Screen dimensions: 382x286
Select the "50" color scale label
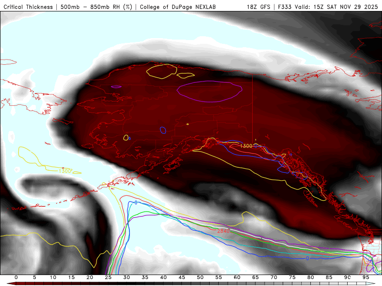(x=200, y=277)
